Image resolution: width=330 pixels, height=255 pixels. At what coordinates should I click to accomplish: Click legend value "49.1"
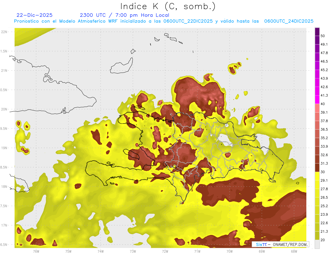coord(324,45)
